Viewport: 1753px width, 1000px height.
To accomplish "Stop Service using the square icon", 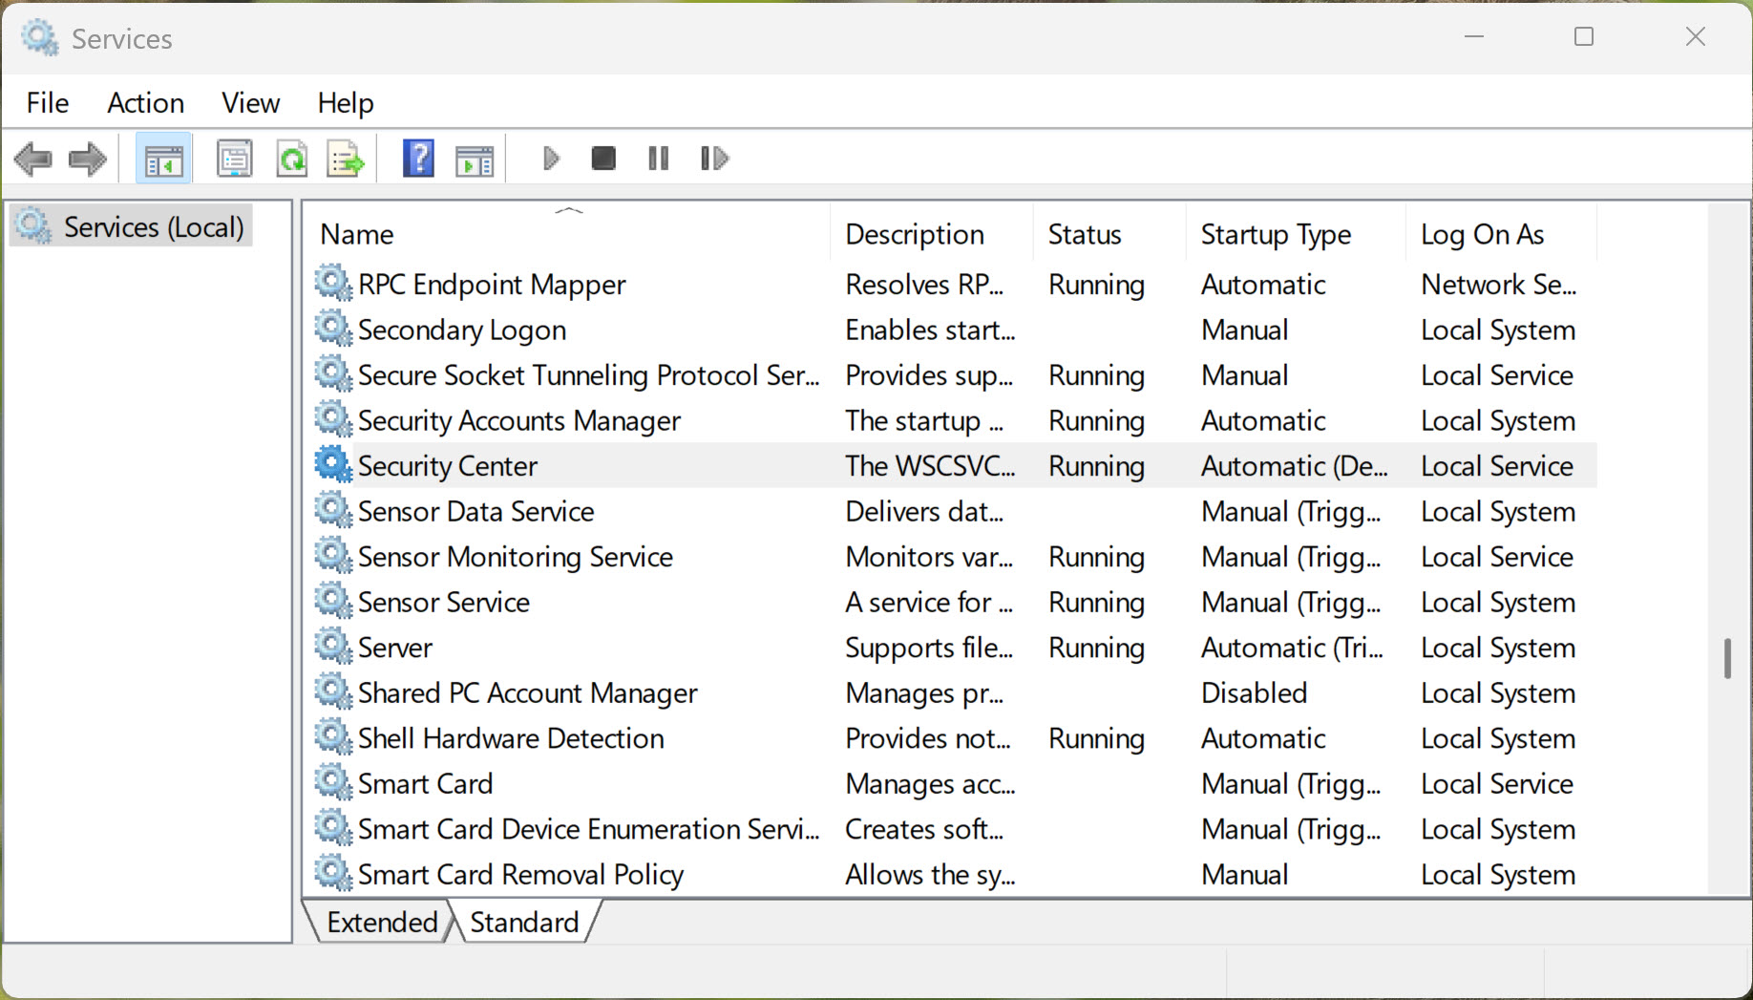I will tap(603, 159).
